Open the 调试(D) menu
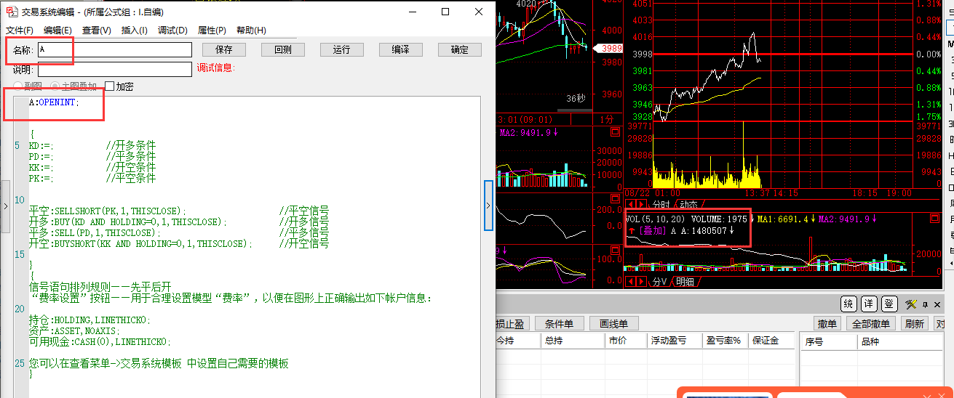 (172, 31)
